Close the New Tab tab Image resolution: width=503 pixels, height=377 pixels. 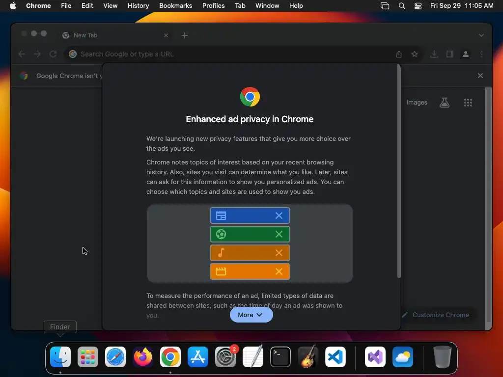click(x=166, y=35)
